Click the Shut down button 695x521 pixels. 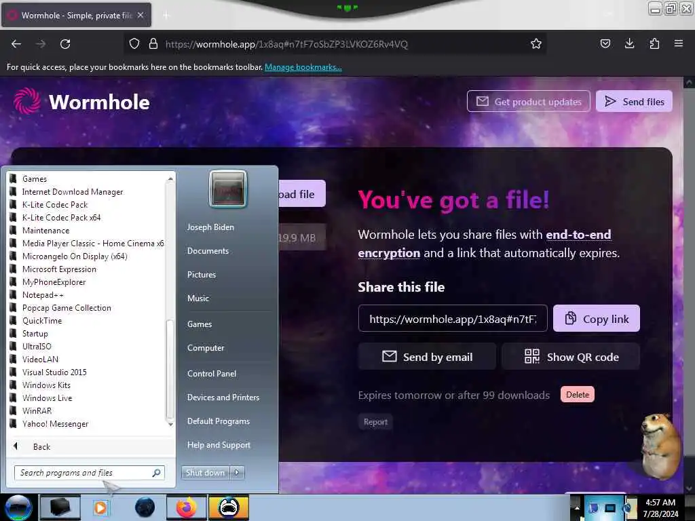click(x=206, y=472)
